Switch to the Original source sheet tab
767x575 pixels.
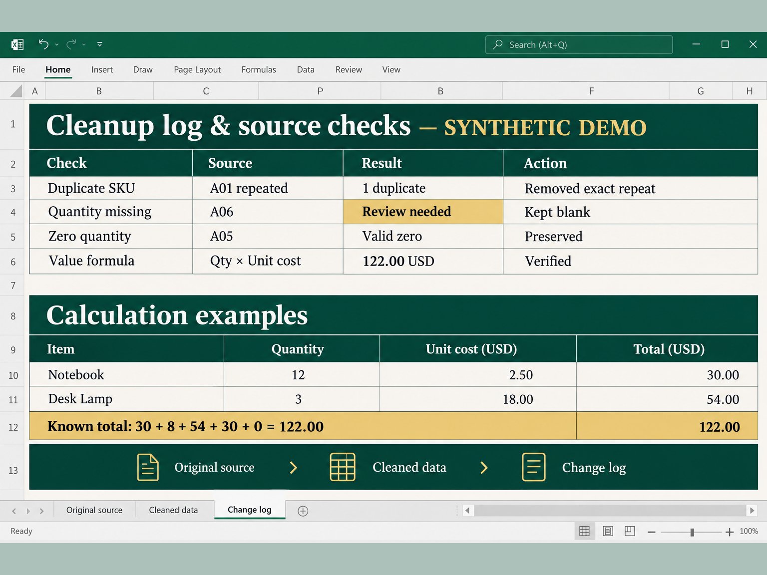point(94,510)
